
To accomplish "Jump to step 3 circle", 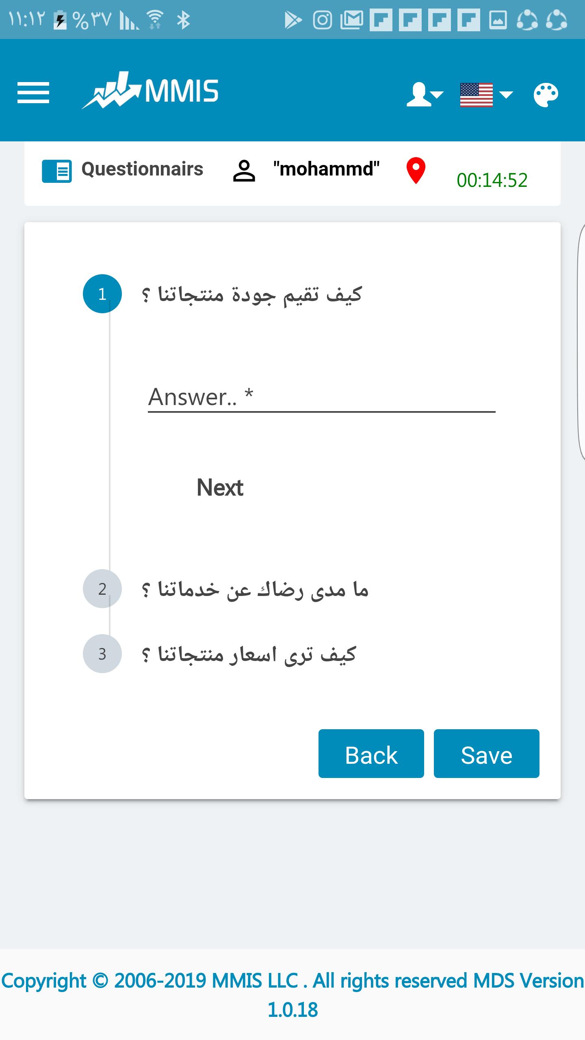I will (x=102, y=654).
